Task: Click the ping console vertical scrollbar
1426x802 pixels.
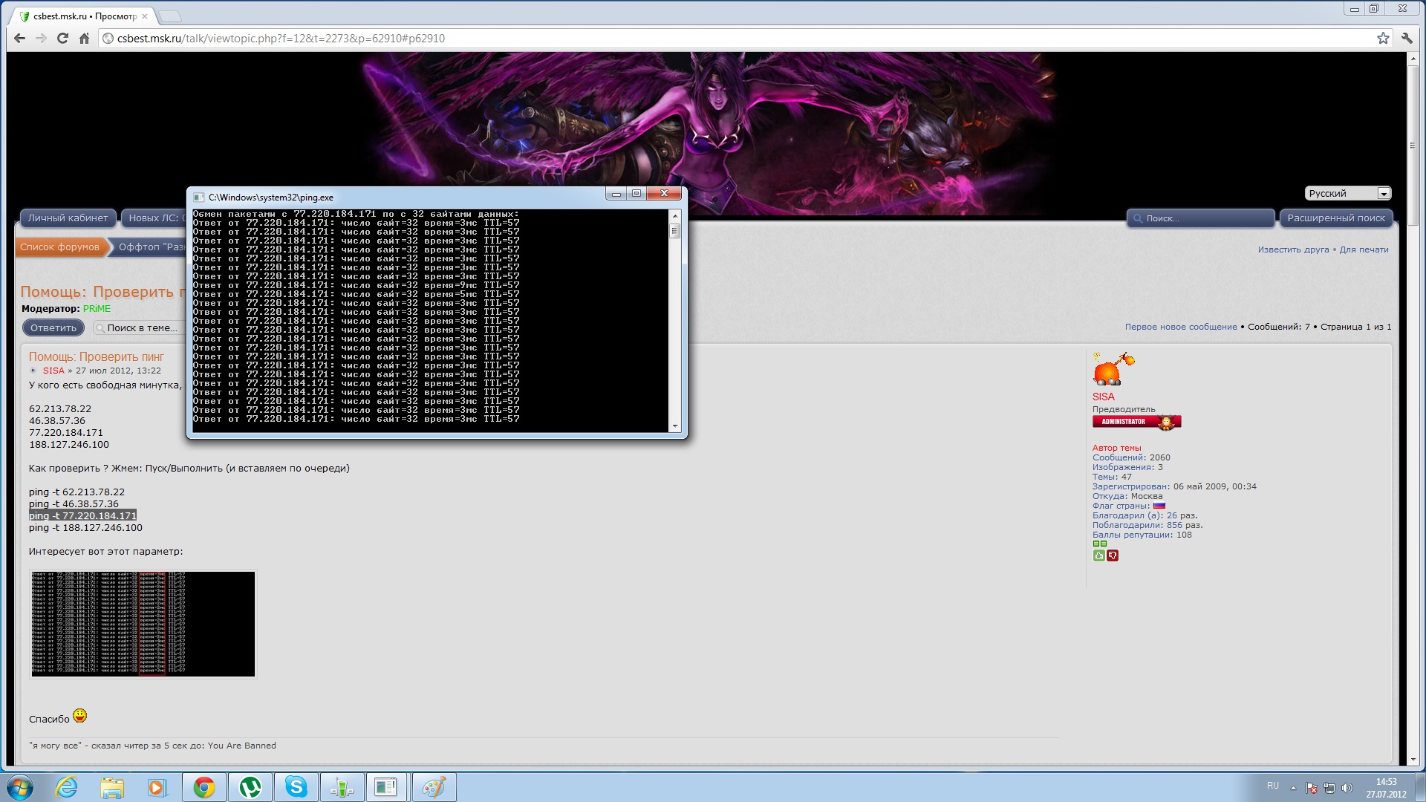Action: [674, 319]
